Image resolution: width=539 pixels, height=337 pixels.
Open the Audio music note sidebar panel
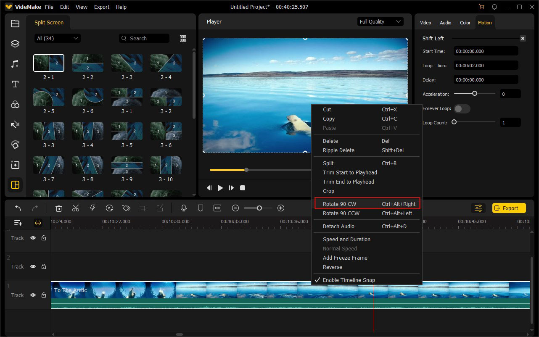[15, 64]
